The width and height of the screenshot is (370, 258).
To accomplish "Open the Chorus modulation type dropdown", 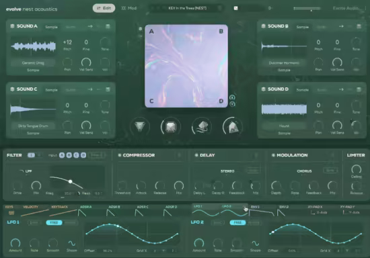I will tap(304, 171).
